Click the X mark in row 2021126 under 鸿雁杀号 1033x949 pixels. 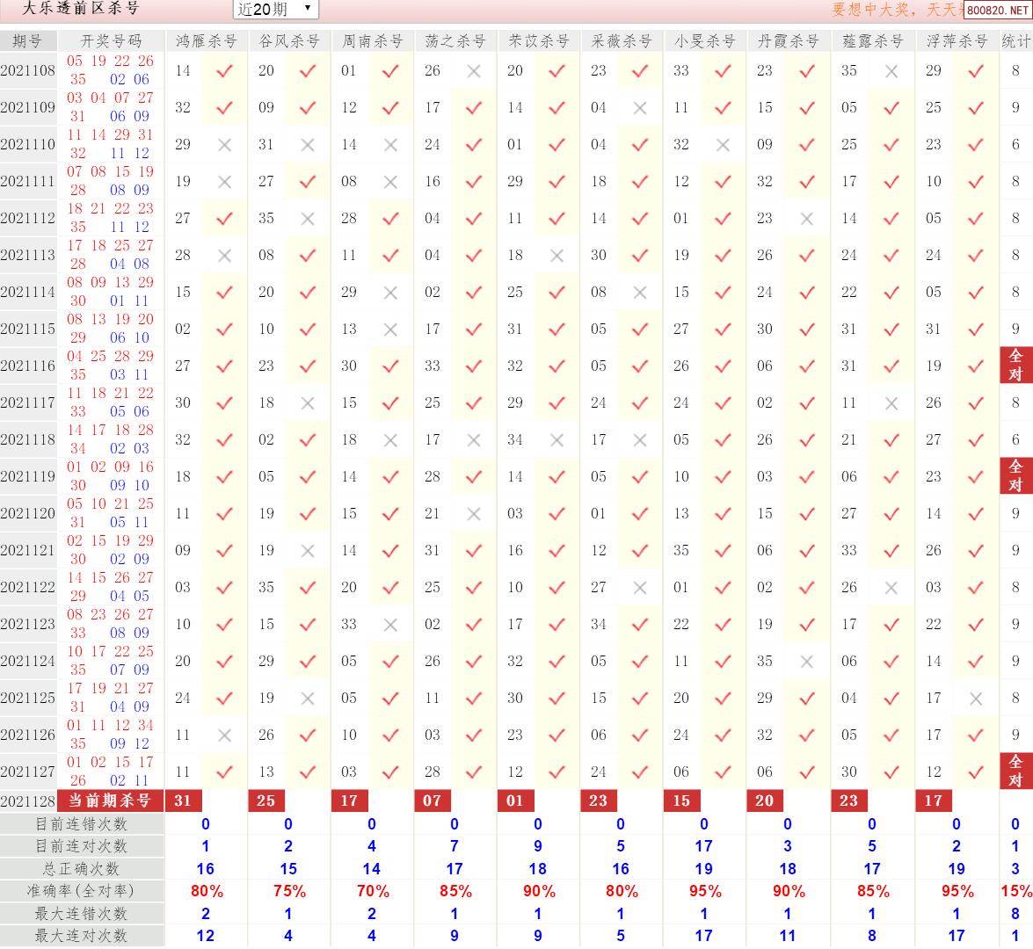(225, 735)
